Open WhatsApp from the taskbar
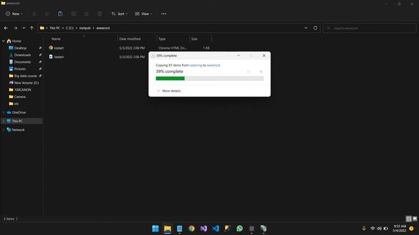Image resolution: width=419 pixels, height=235 pixels. click(x=240, y=228)
